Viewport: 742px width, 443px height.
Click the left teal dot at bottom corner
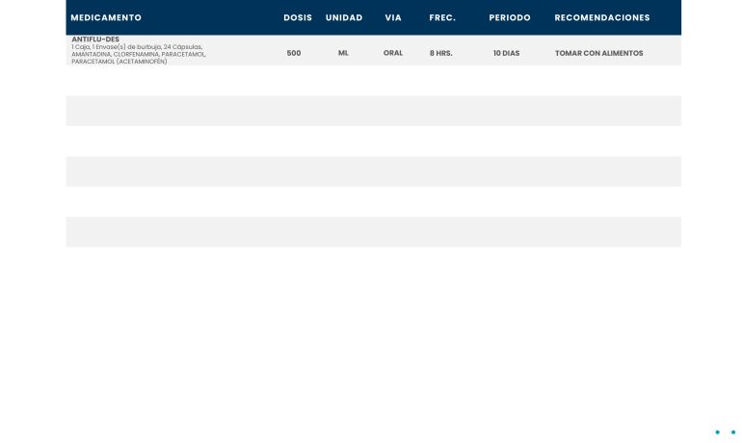[x=717, y=432]
